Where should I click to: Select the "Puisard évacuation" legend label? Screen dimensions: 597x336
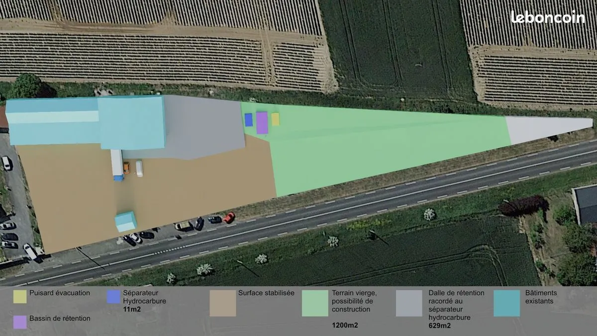tap(60, 293)
